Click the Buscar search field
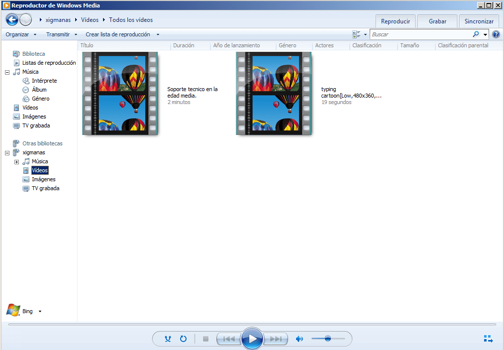This screenshot has height=350, width=504. point(421,34)
